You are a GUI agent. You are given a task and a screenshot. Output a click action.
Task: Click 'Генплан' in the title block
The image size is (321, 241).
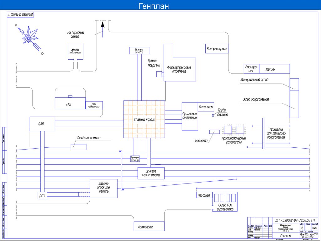tap(285, 236)
